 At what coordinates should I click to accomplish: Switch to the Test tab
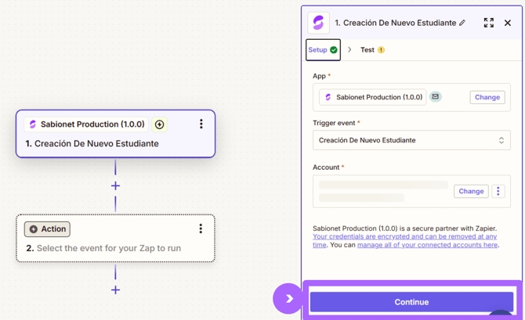click(372, 50)
